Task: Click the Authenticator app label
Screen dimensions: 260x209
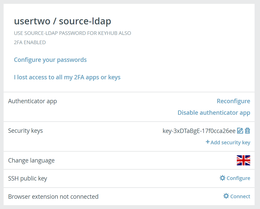Action: tap(32, 101)
